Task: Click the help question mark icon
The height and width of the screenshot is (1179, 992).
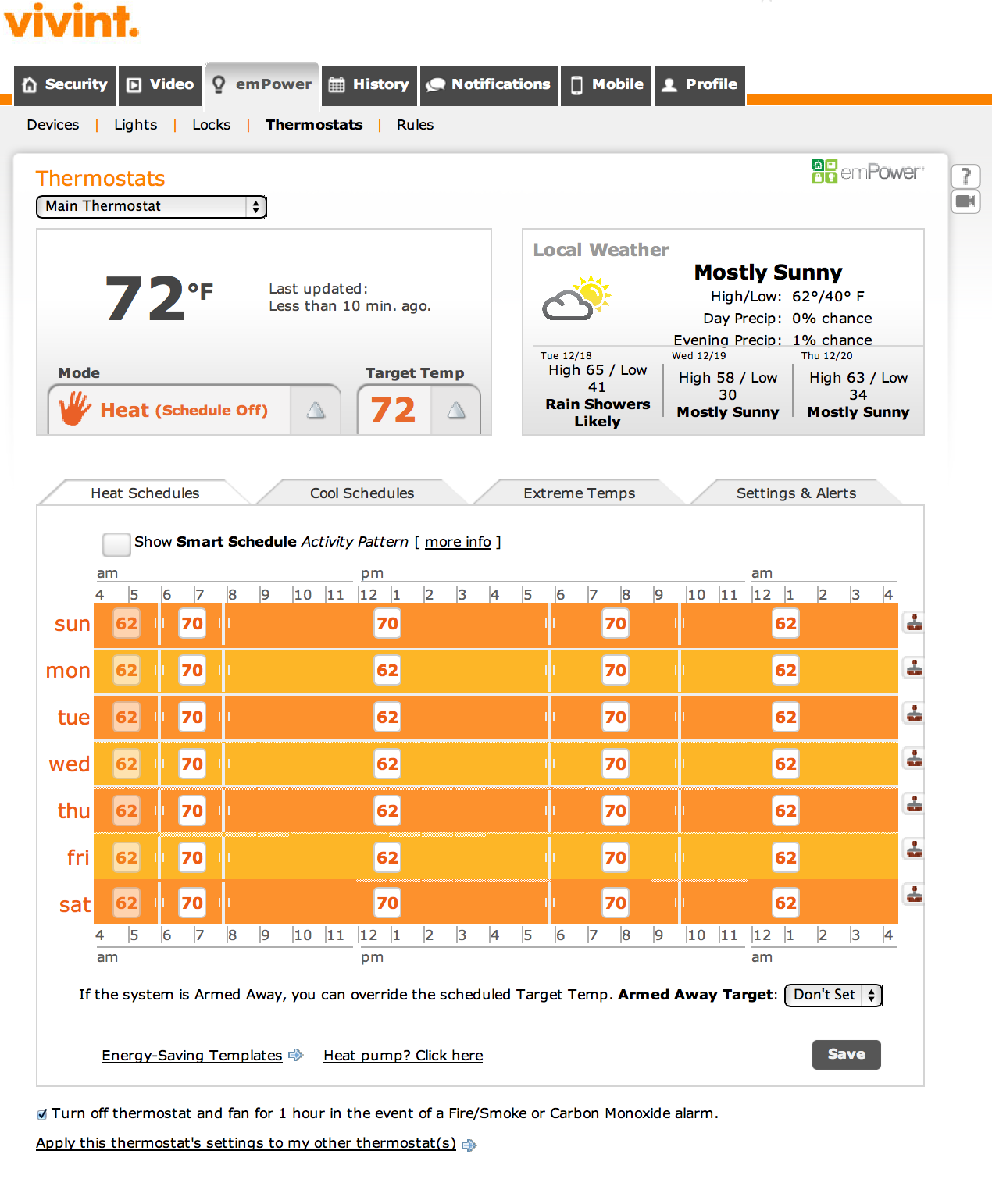Action: (965, 176)
